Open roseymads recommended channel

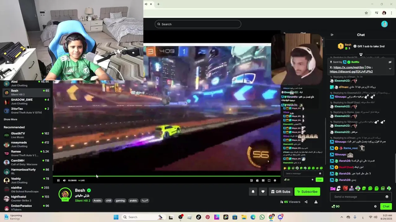point(26,144)
